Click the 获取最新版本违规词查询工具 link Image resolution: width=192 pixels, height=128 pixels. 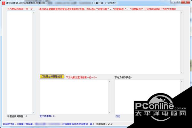click(78, 124)
